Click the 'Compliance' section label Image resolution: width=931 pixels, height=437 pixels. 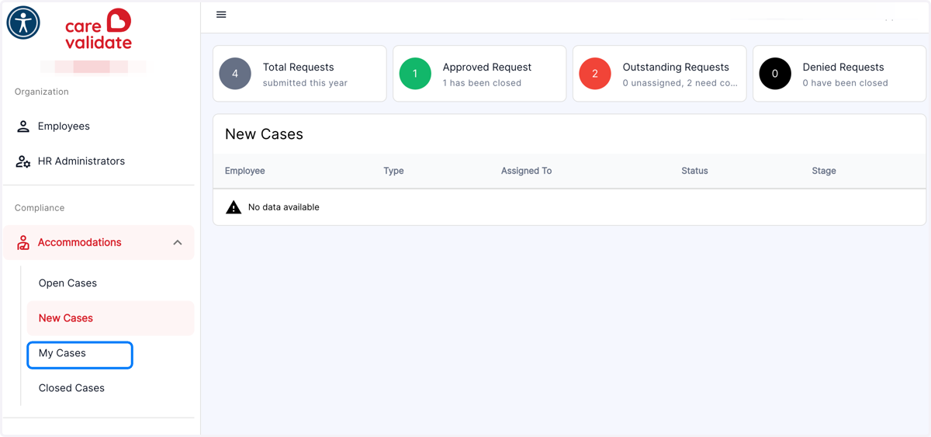click(40, 208)
